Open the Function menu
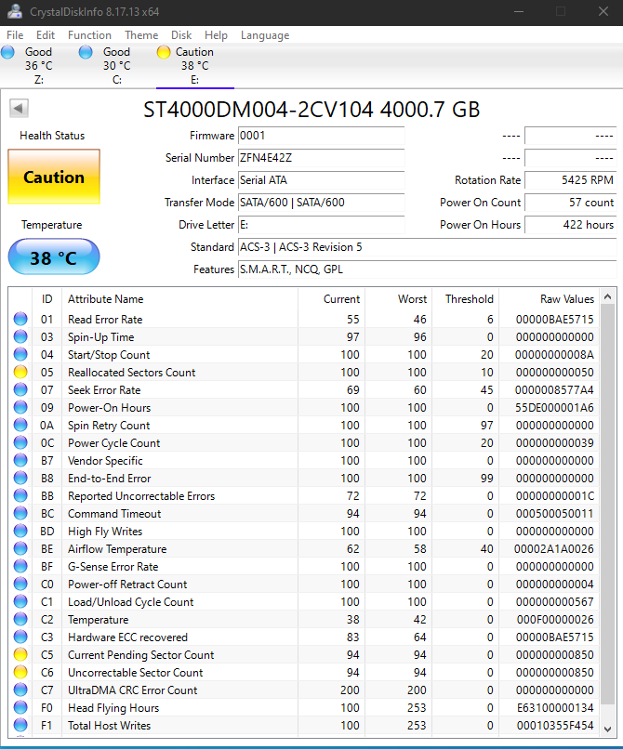The image size is (623, 749). pos(89,35)
